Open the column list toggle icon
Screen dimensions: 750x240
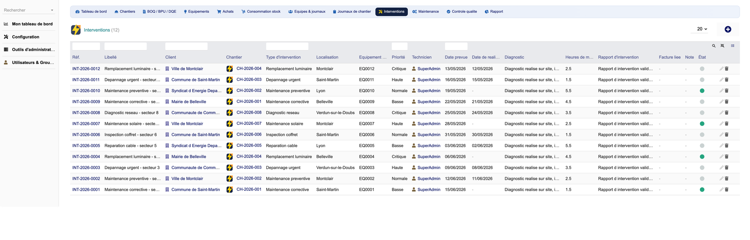[x=733, y=46]
